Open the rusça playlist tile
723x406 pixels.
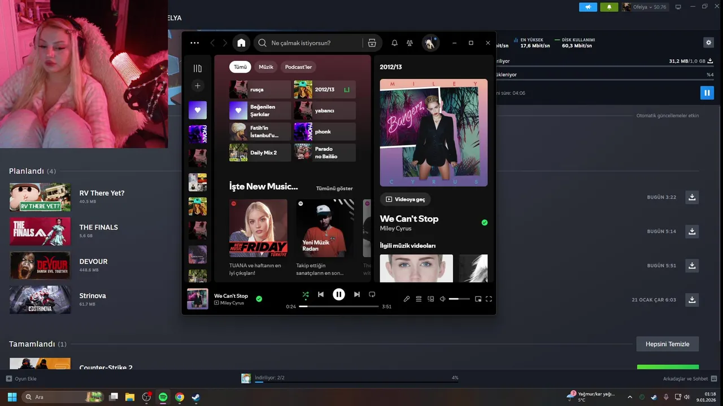tap(260, 90)
